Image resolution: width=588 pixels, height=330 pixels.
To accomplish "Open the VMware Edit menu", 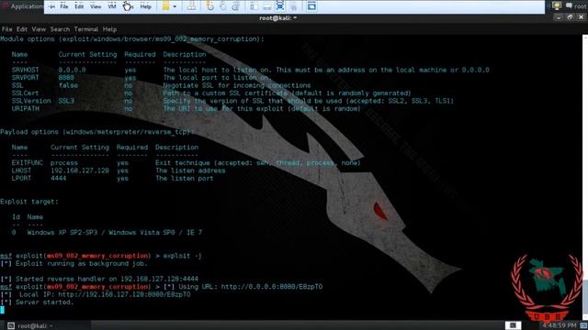I will coord(79,6).
